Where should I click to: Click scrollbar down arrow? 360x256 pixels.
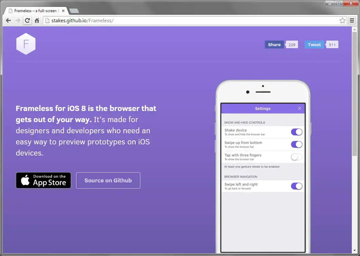tap(354, 251)
